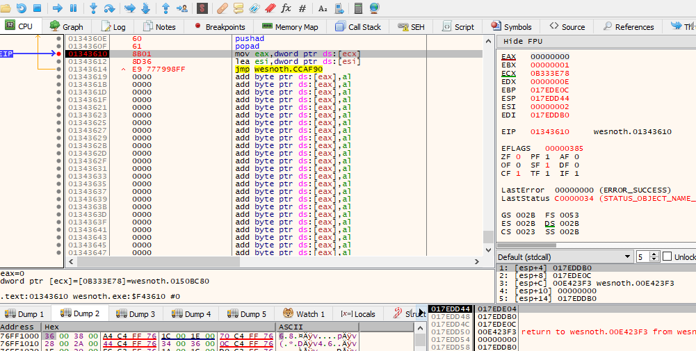The image size is (696, 351).
Task: Select the EFLAGS value 00000385
Action: (x=564, y=148)
